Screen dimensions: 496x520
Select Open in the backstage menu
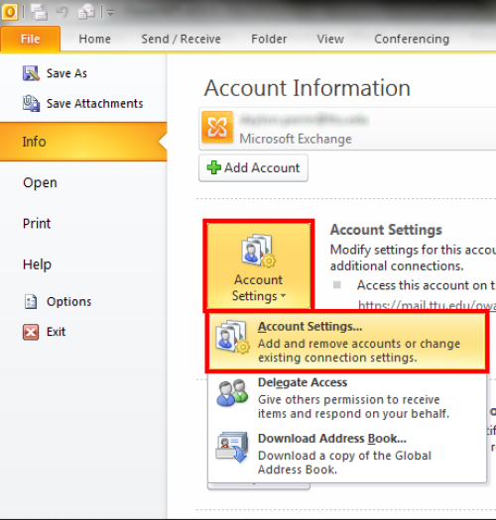(40, 182)
